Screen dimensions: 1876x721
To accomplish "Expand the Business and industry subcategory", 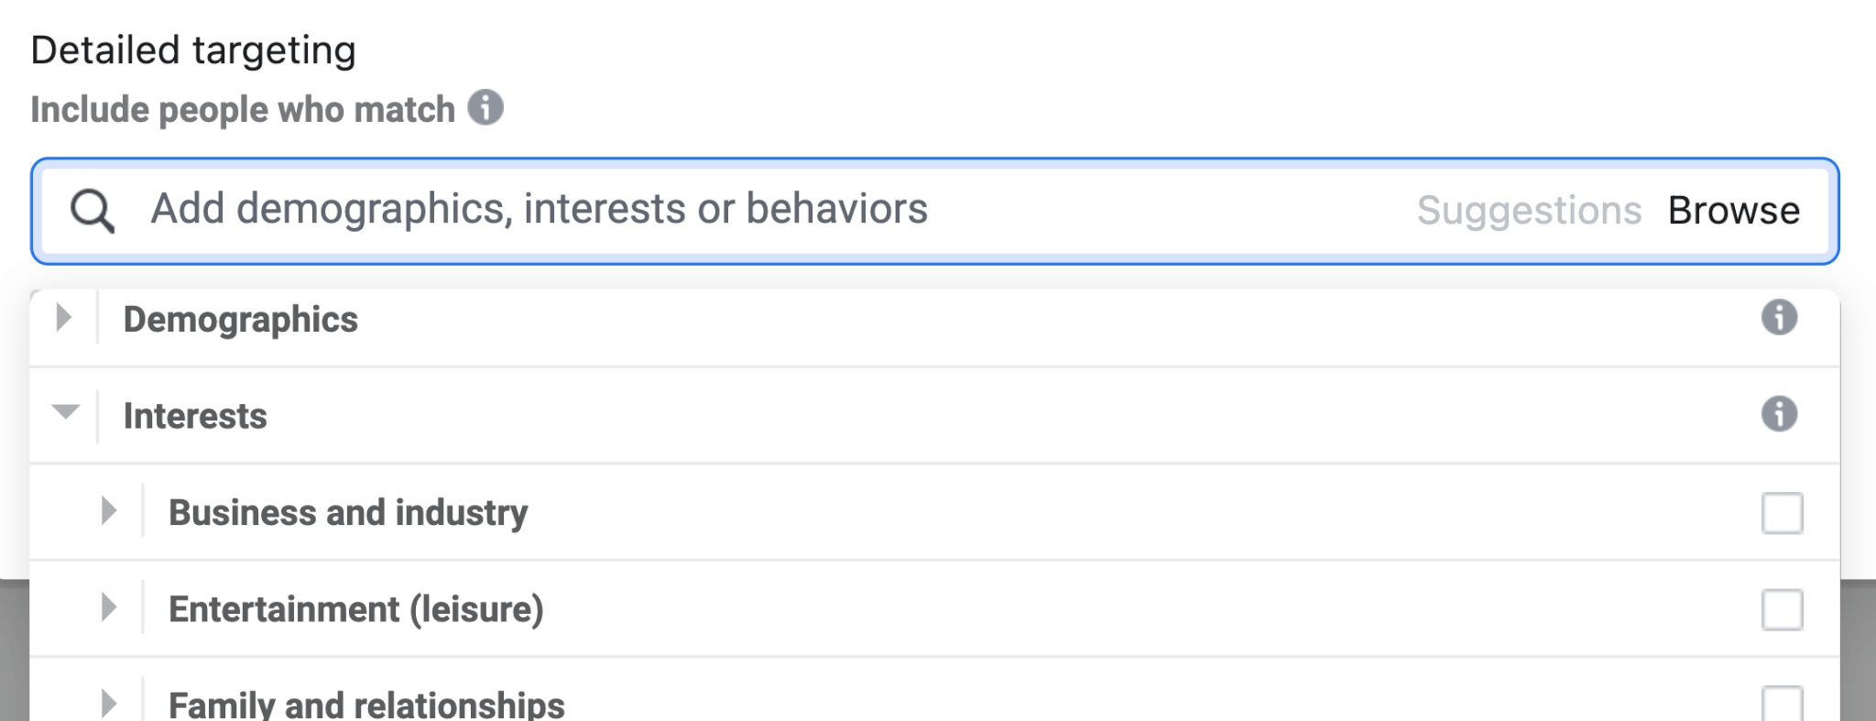I will pos(109,512).
